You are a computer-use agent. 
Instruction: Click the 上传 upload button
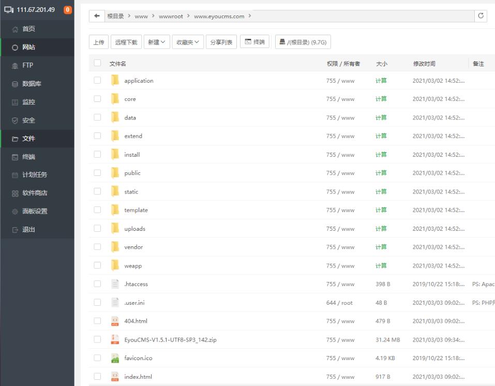tap(98, 42)
